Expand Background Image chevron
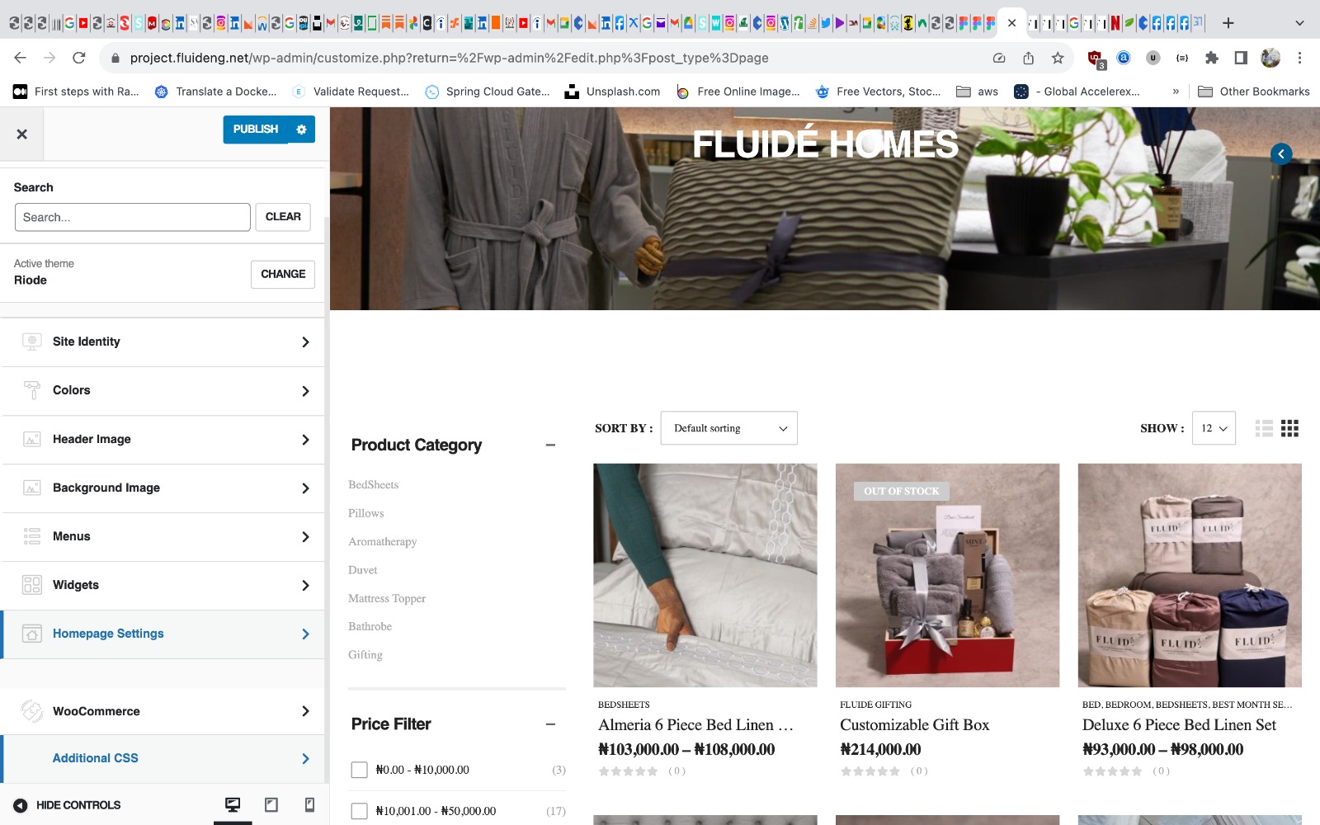The image size is (1320, 825). [305, 488]
